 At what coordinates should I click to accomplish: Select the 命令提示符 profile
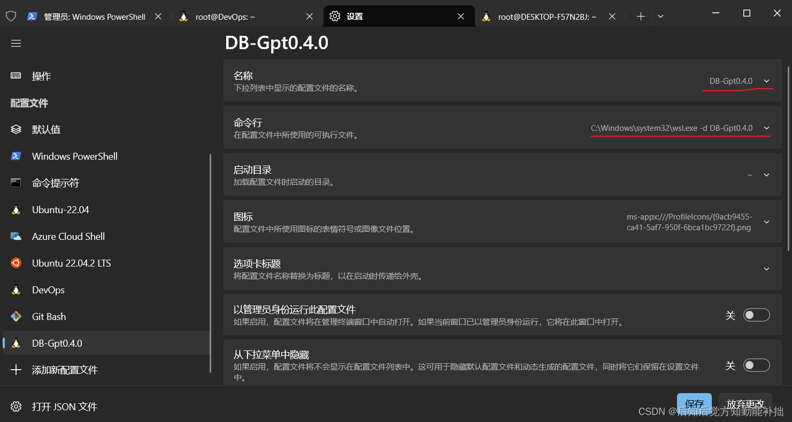click(x=106, y=183)
